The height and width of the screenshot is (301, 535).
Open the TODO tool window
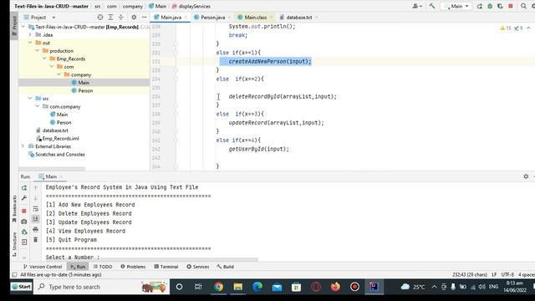coord(103,267)
